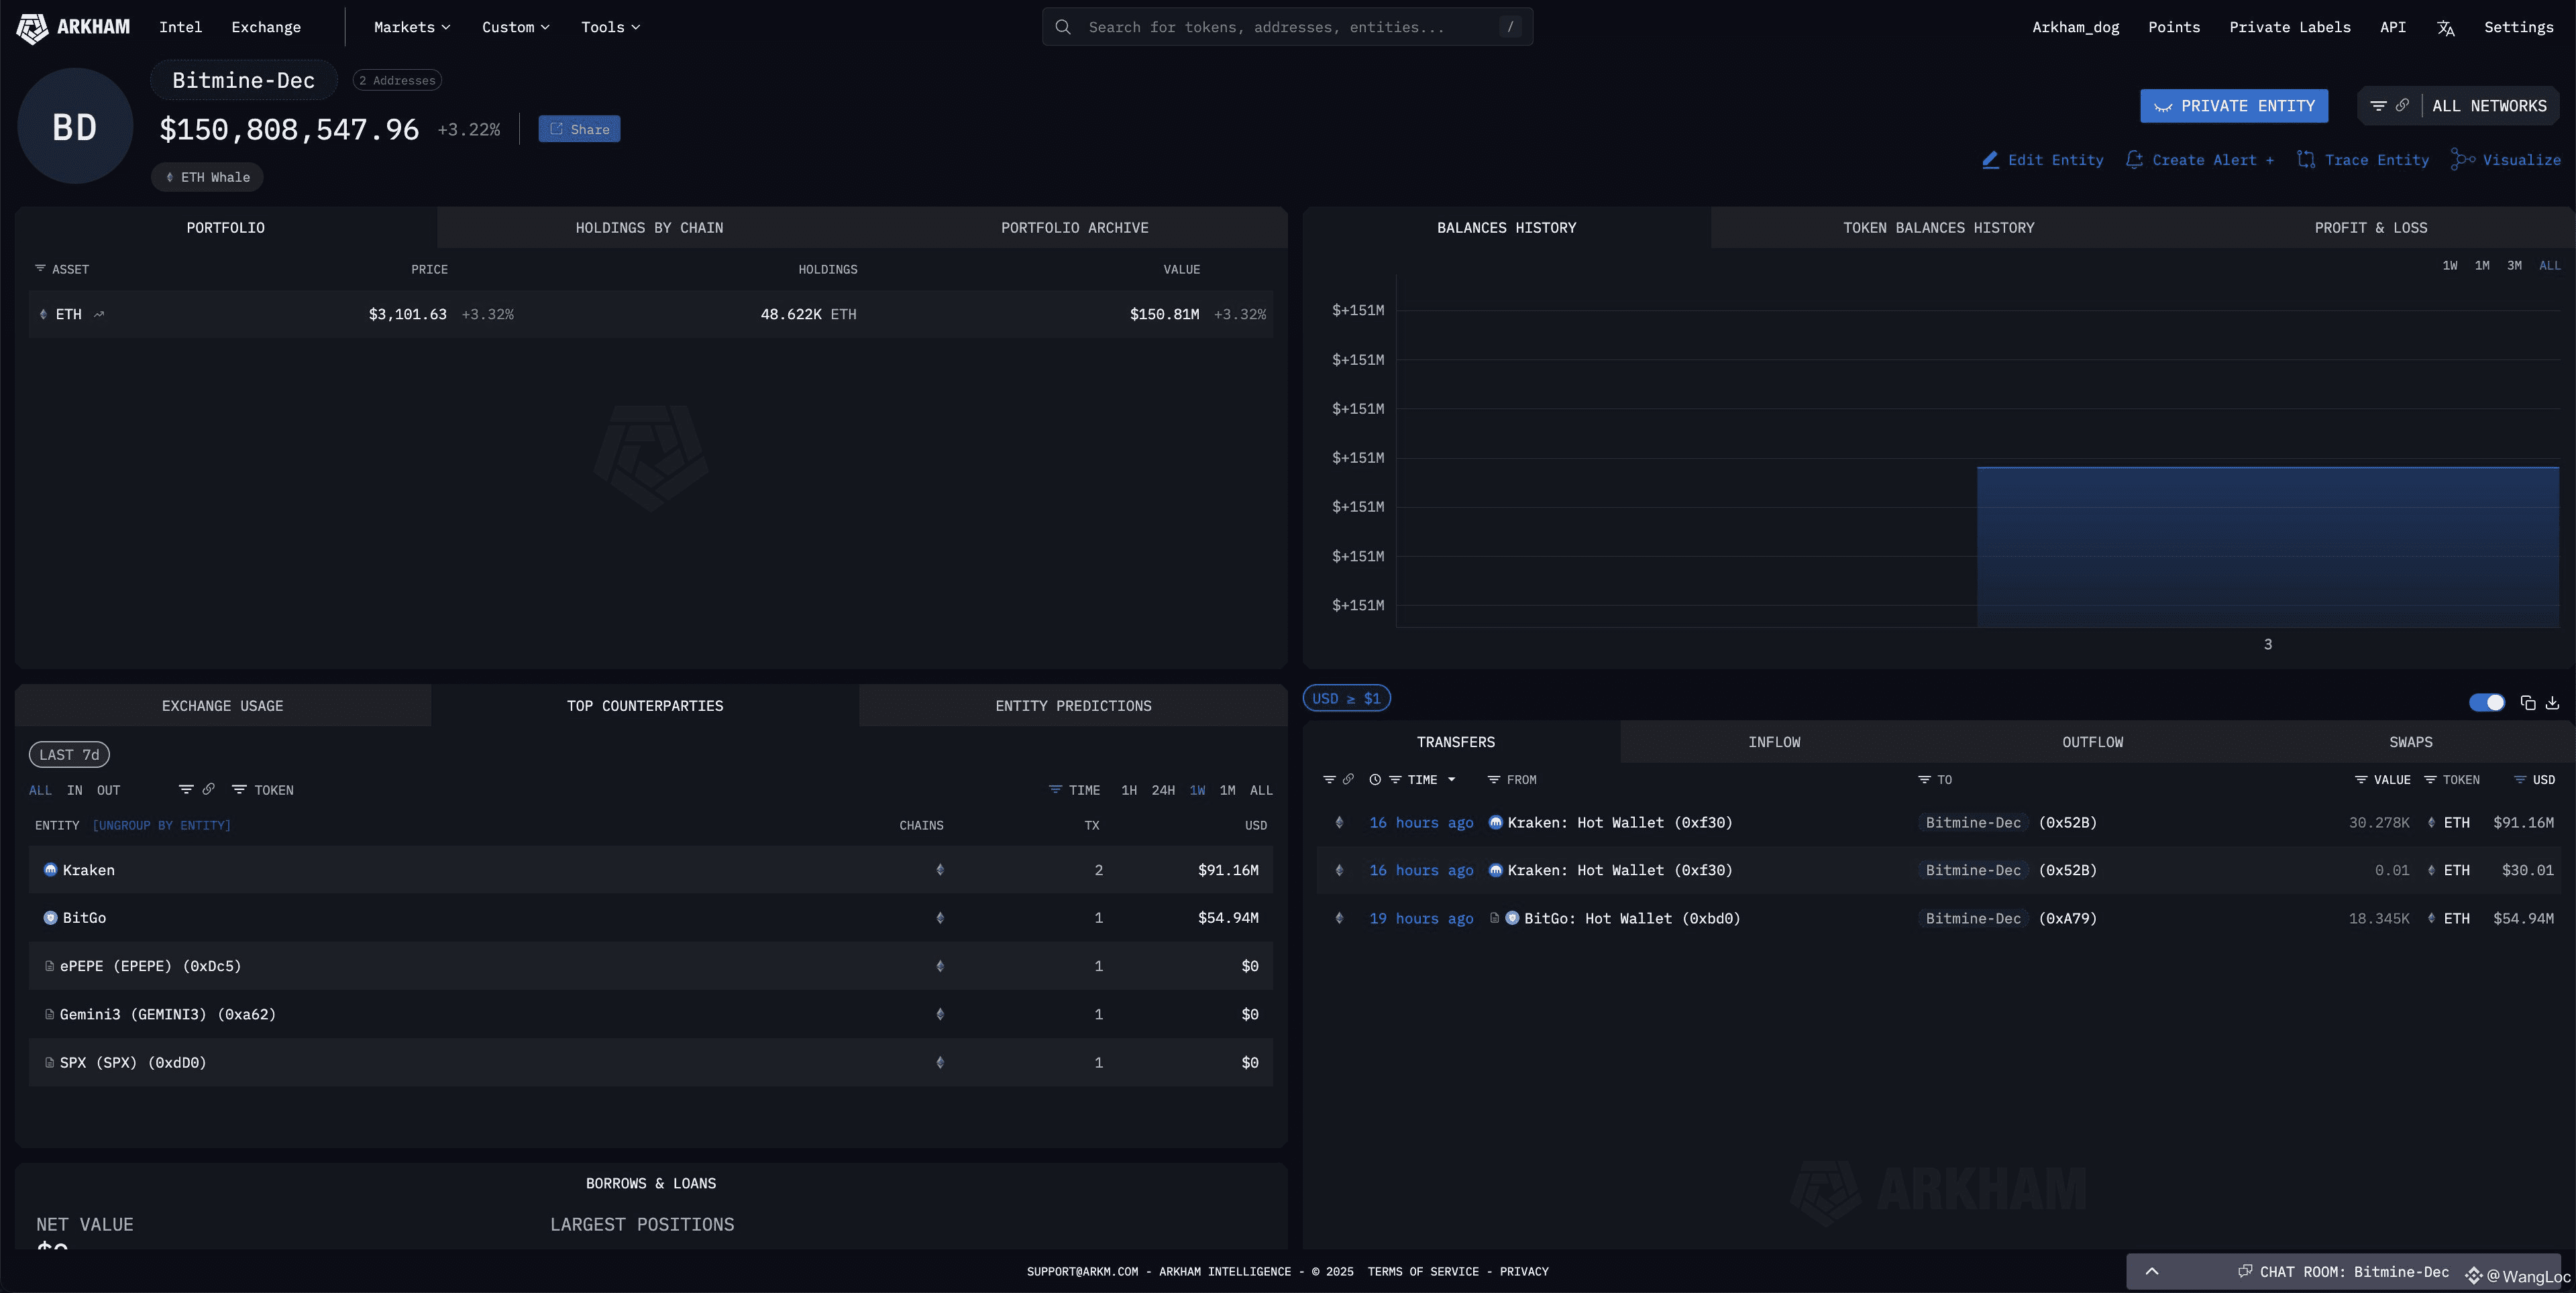The image size is (2576, 1293).
Task: Click the copy transfers icon
Action: pyautogui.click(x=2528, y=703)
